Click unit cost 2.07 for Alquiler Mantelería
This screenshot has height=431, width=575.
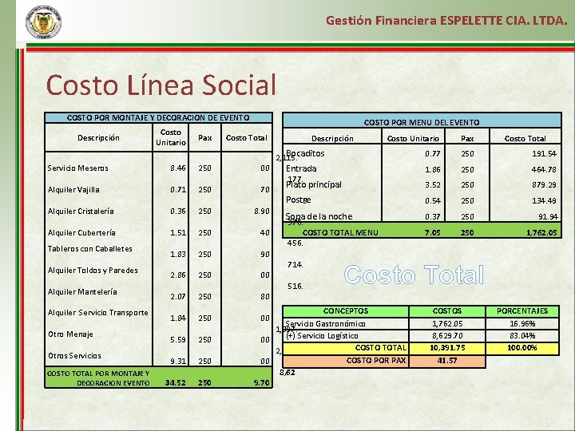coord(178,296)
